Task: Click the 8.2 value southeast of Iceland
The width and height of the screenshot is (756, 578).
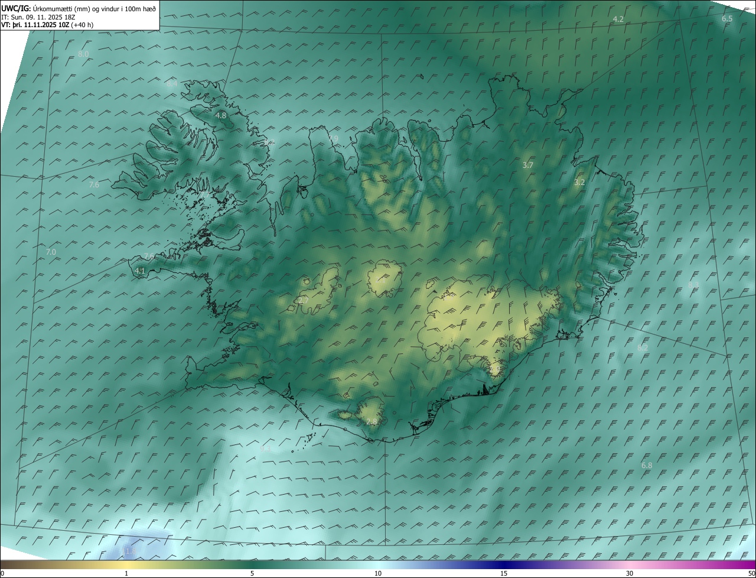Action: pyautogui.click(x=643, y=348)
